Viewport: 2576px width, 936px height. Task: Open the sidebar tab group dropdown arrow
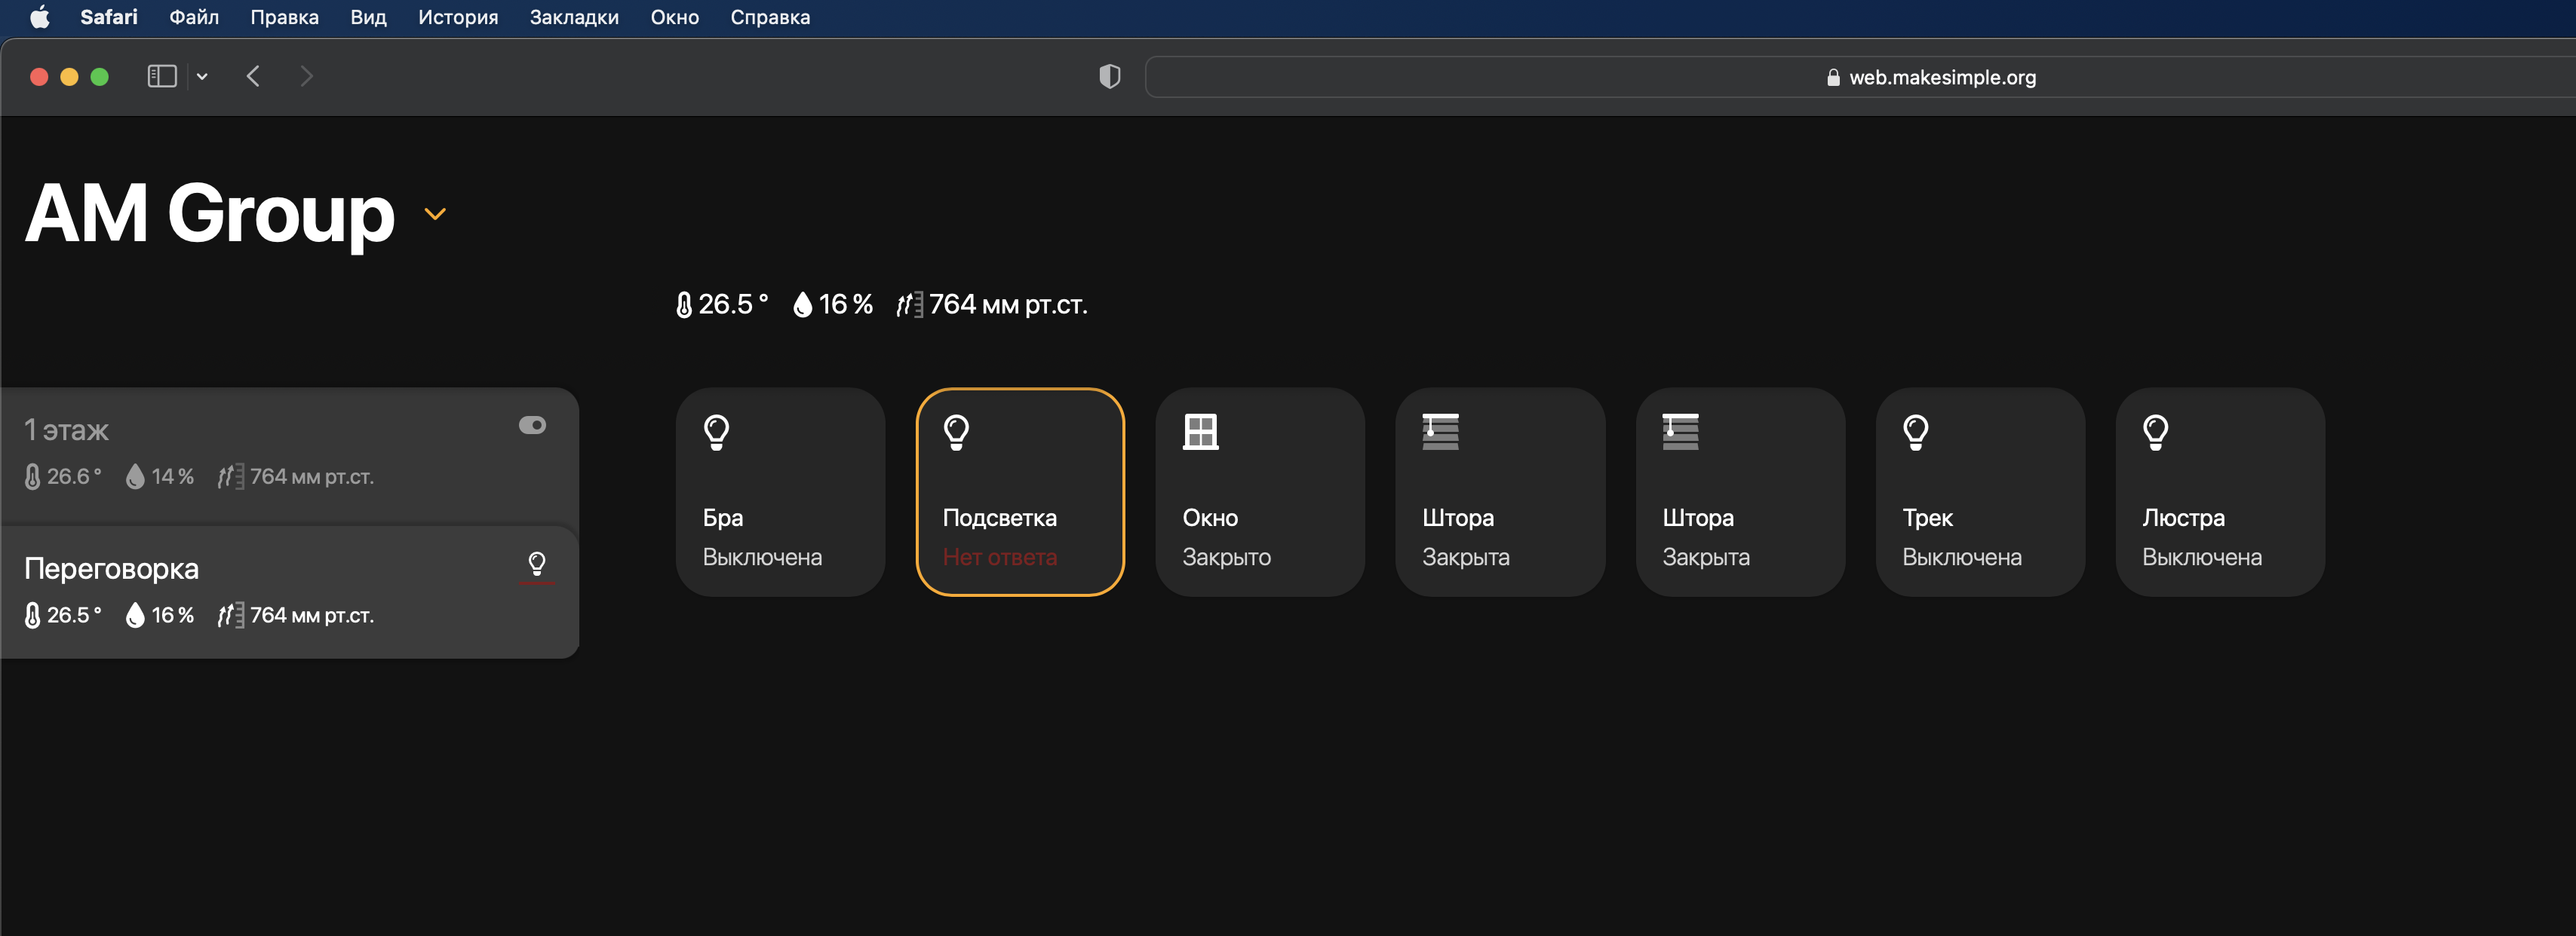pyautogui.click(x=202, y=77)
